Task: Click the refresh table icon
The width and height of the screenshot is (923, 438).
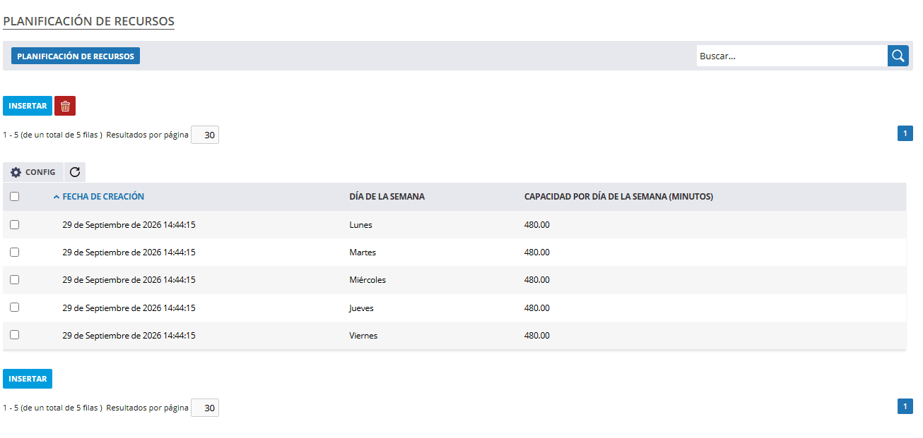Action: (75, 172)
